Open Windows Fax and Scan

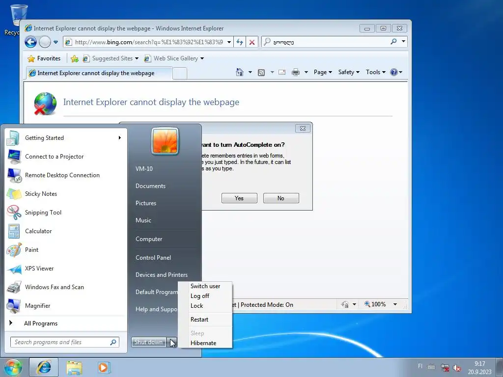(65, 287)
